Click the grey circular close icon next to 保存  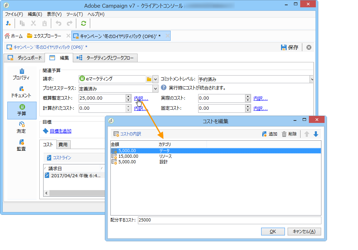coord(309,47)
